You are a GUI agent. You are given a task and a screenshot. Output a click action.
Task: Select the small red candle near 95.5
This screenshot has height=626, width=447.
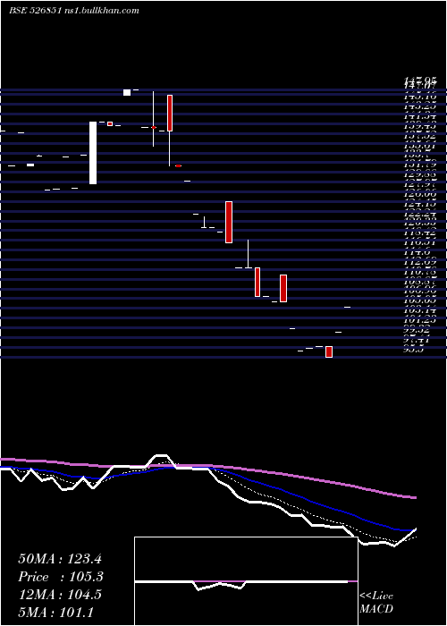click(x=329, y=351)
